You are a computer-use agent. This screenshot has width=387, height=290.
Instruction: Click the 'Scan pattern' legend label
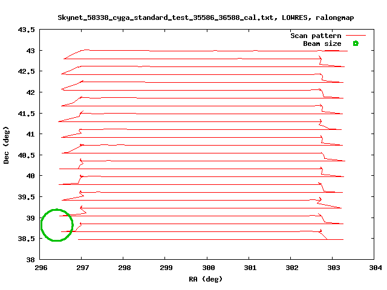click(x=316, y=36)
